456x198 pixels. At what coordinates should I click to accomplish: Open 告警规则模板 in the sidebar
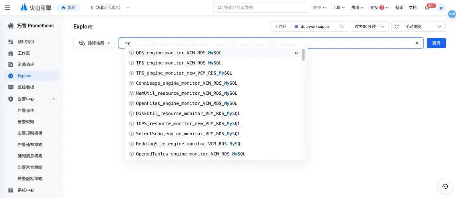pyautogui.click(x=30, y=133)
